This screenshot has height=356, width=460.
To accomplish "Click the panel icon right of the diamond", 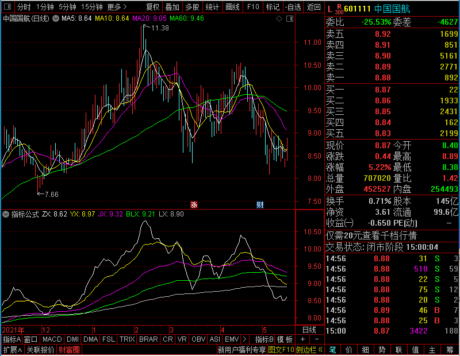I will 290,19.
